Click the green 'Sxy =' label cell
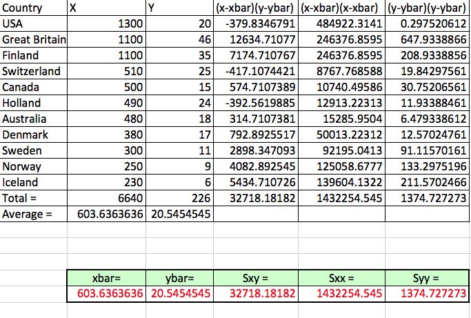Screen dimensions: 471x318 click(254, 279)
